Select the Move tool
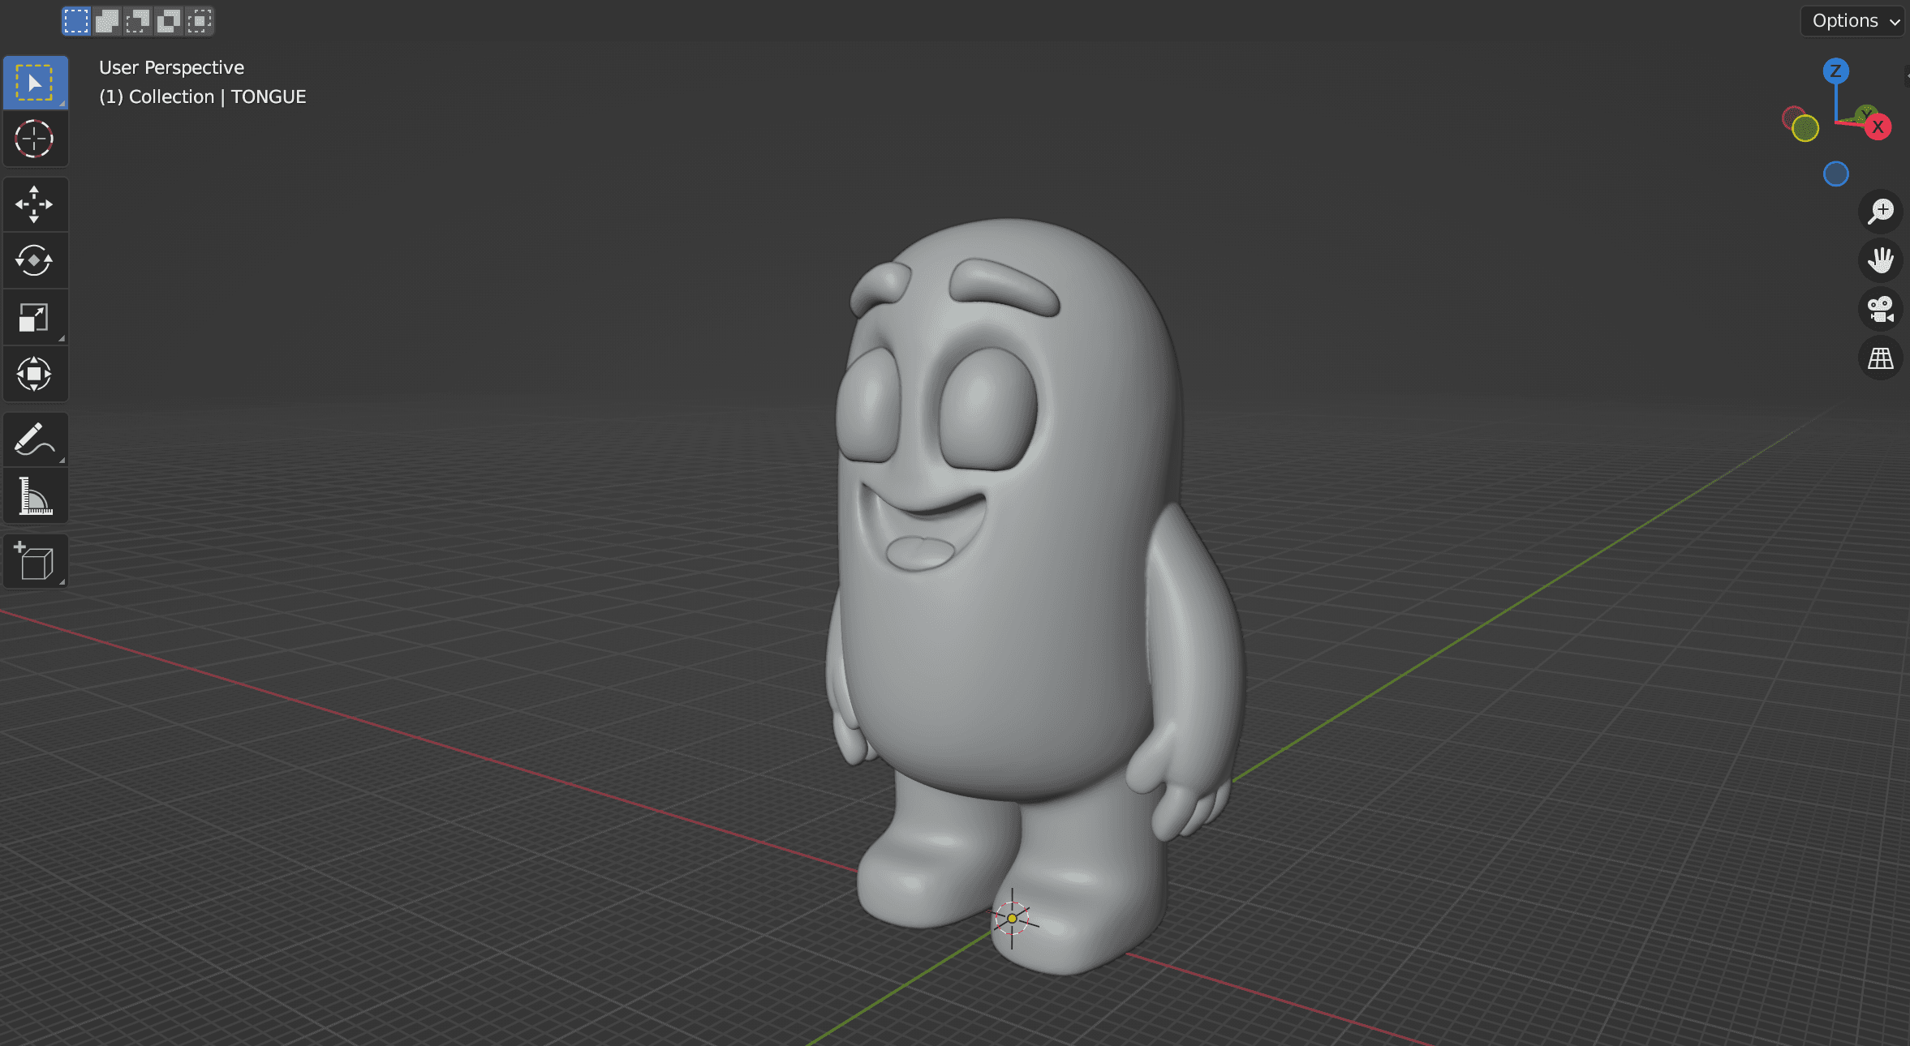1910x1046 pixels. [34, 204]
